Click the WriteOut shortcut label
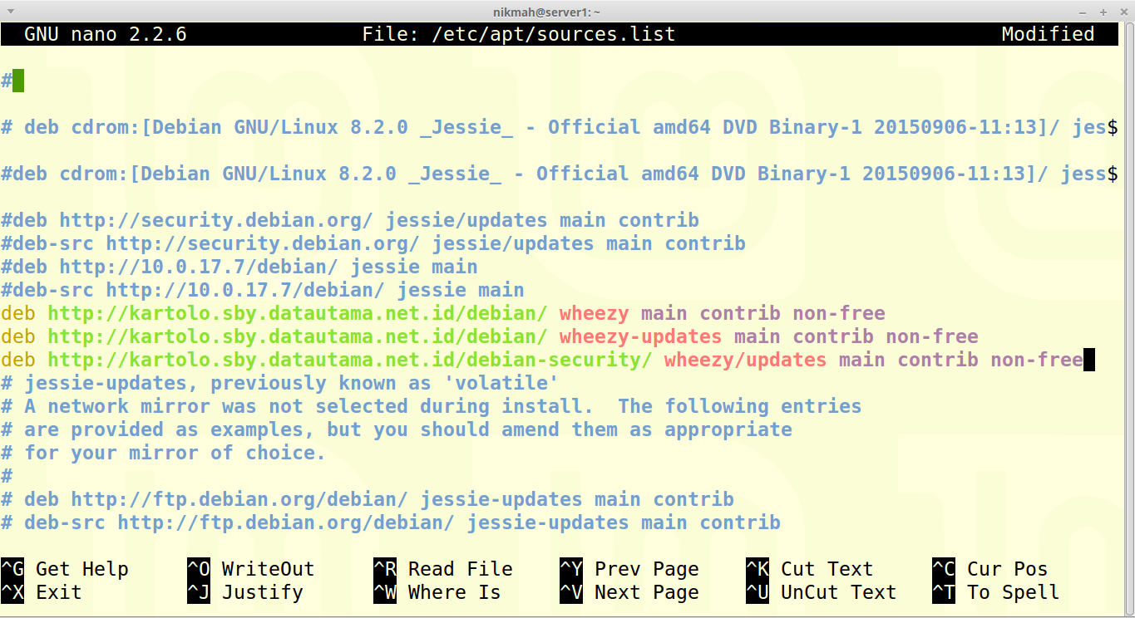 pyautogui.click(x=268, y=569)
